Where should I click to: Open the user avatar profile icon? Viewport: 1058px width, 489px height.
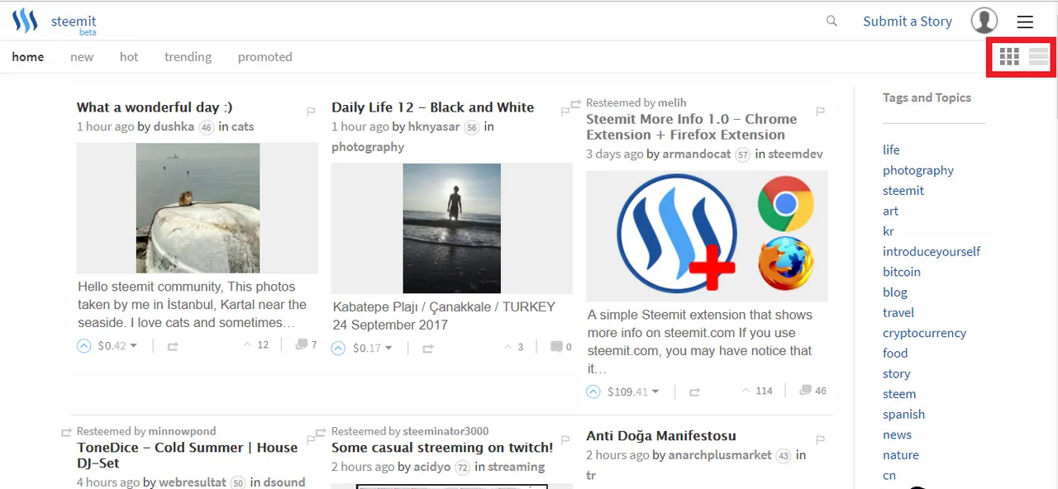coord(984,21)
